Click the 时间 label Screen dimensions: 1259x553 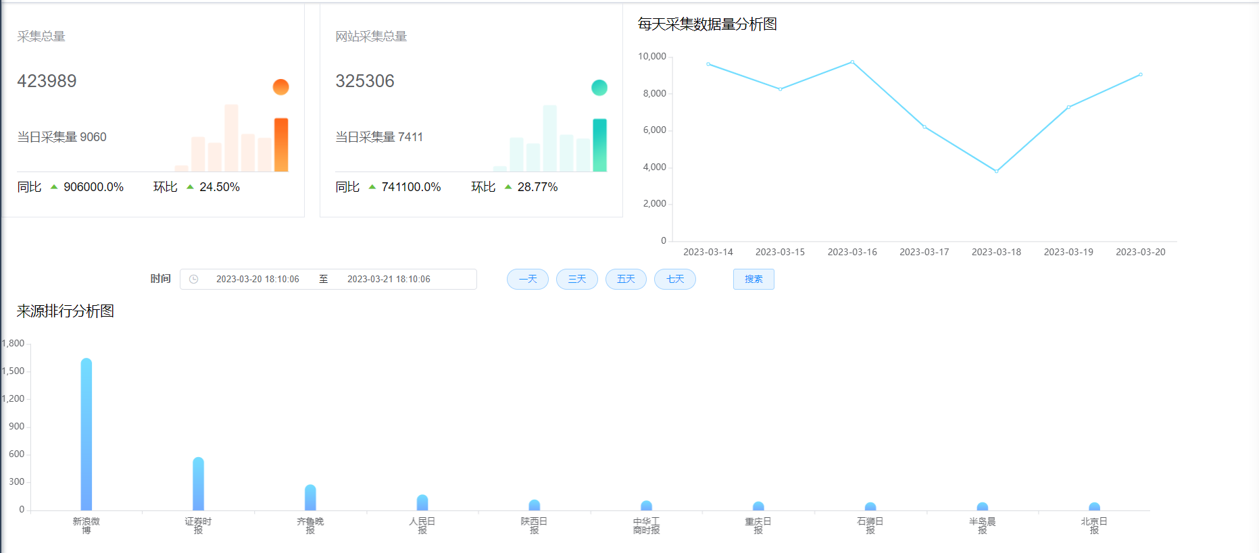(160, 279)
